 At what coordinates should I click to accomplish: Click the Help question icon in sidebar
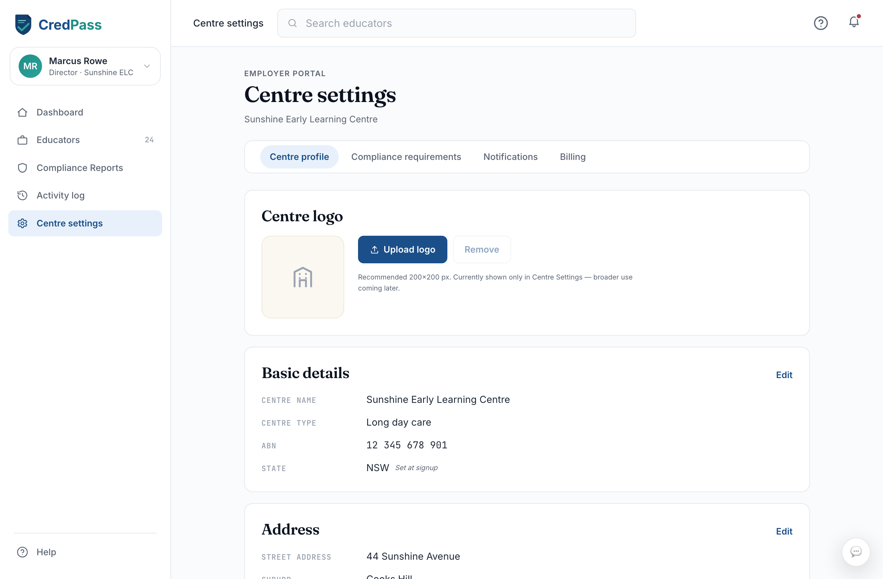tap(22, 552)
